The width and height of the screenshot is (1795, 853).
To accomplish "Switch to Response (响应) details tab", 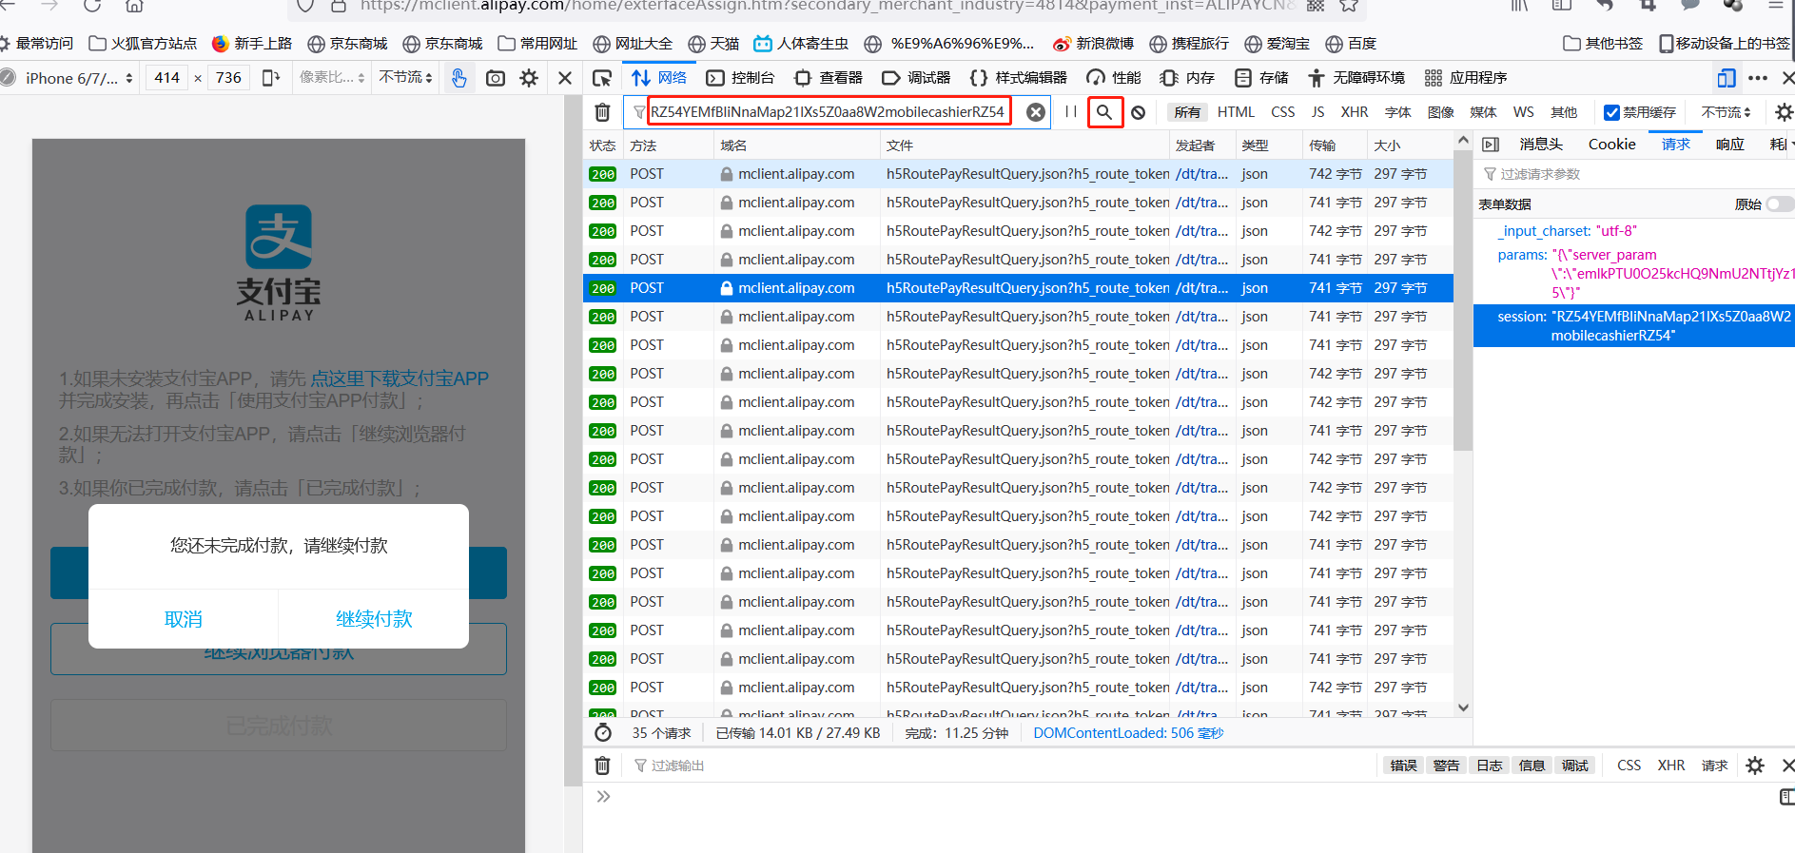I will click(x=1729, y=145).
